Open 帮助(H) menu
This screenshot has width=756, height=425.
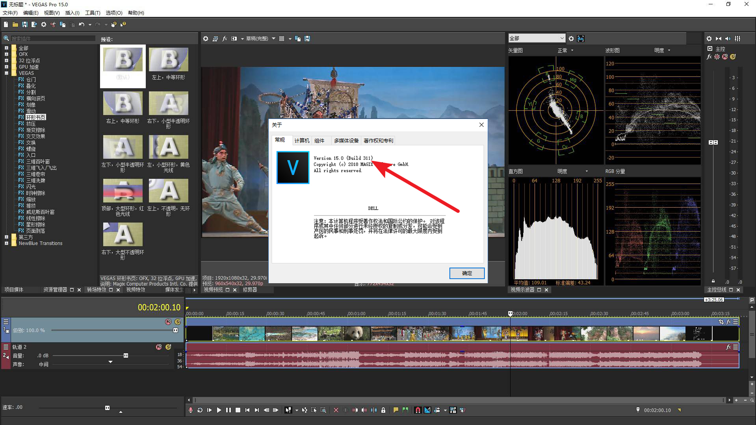tap(136, 13)
